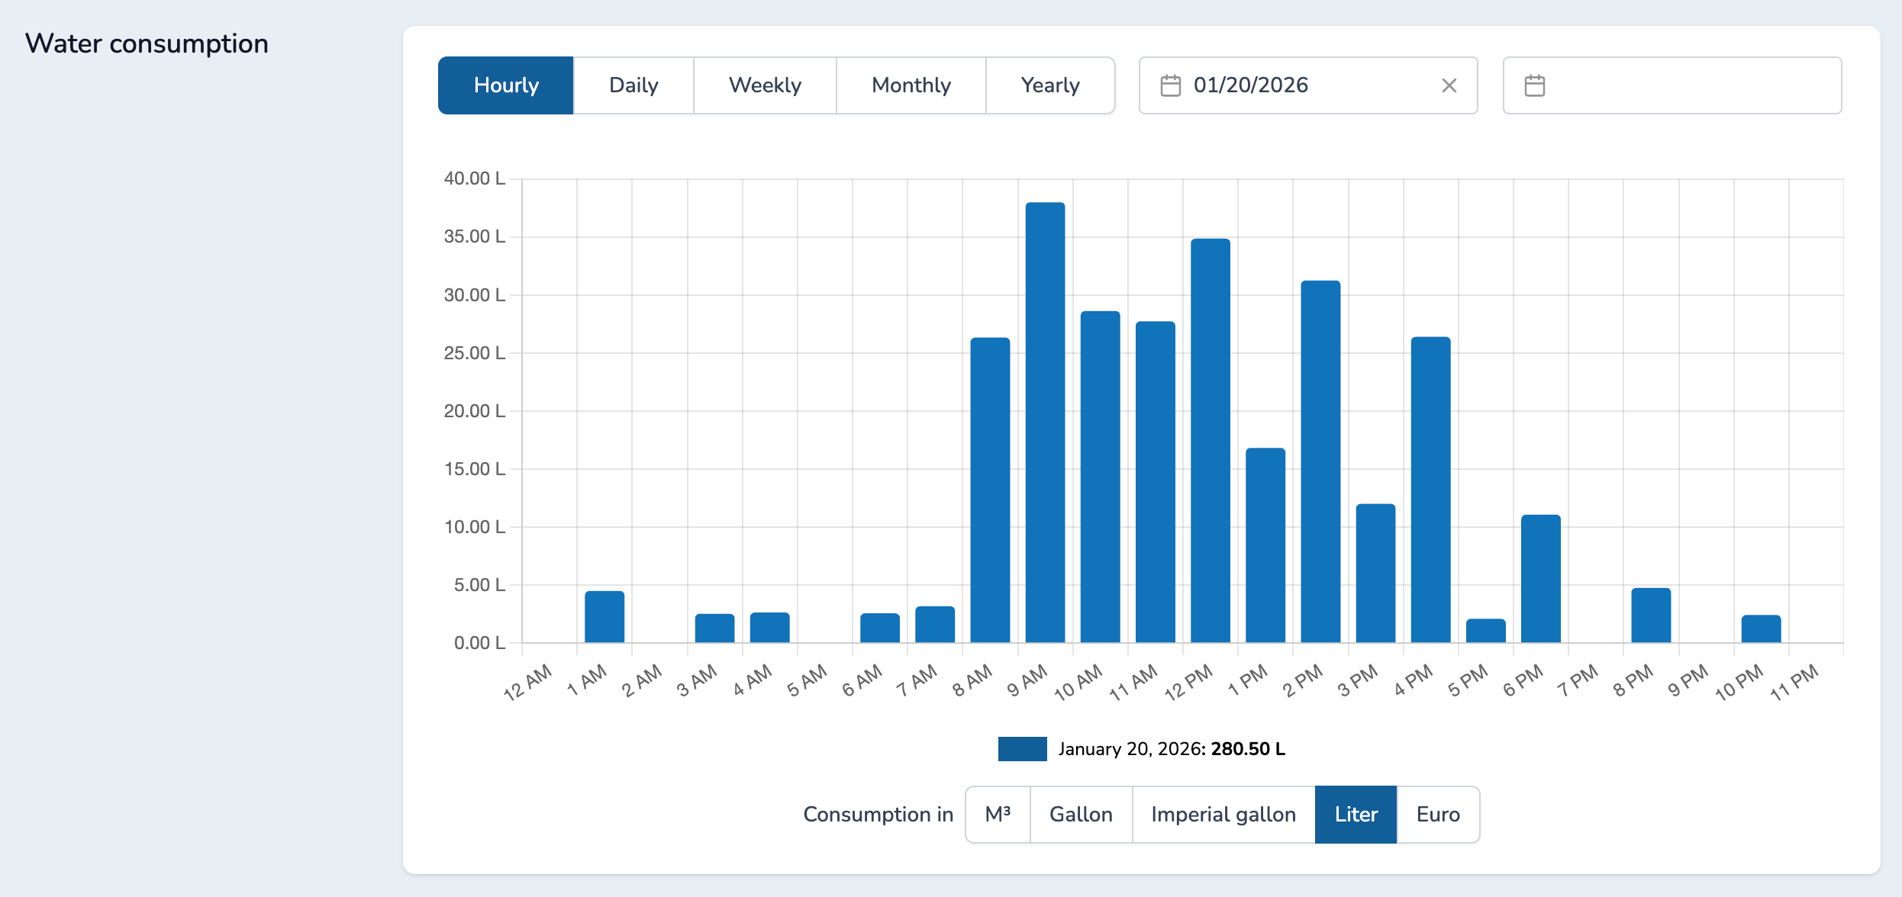Image resolution: width=1902 pixels, height=897 pixels.
Task: Select the Weekly view
Action: pos(765,85)
